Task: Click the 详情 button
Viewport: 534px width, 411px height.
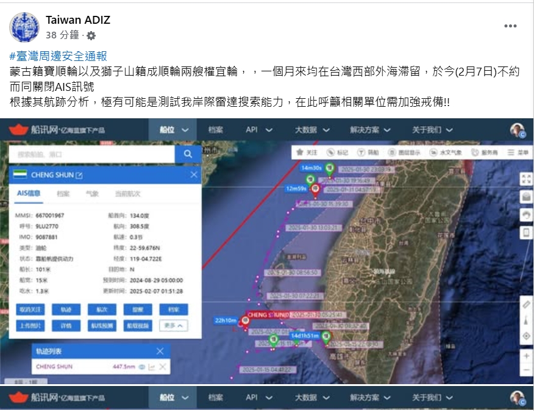Action: (66, 326)
